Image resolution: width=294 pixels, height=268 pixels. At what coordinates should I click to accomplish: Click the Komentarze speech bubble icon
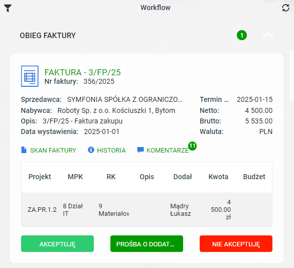(x=140, y=150)
